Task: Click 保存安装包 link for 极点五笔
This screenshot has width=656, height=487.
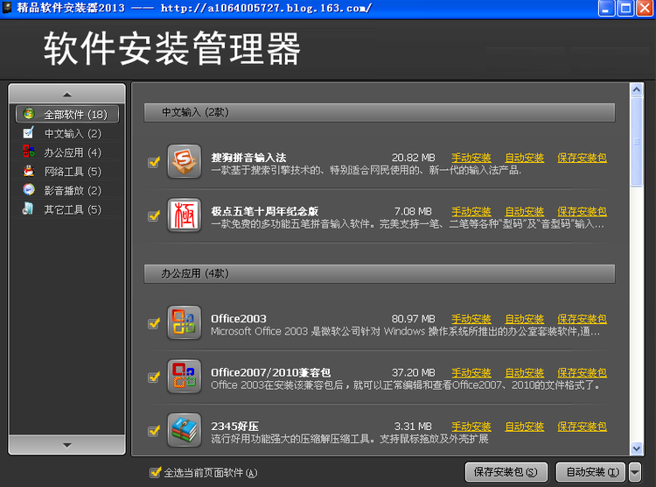Action: [582, 211]
